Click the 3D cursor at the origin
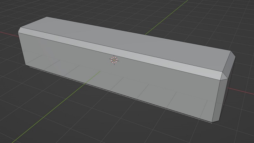This screenshot has height=143, width=254. click(x=114, y=60)
